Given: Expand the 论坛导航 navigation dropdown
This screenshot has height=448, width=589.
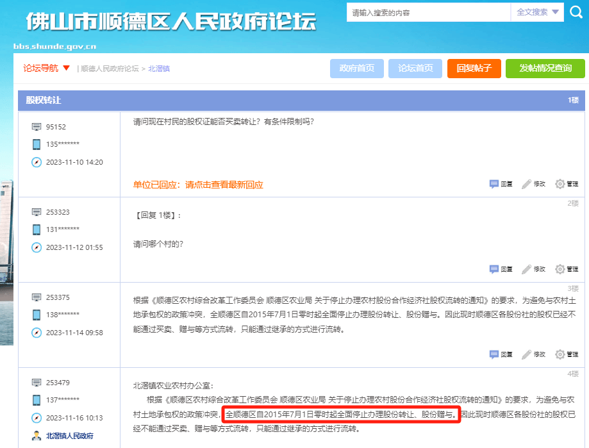Looking at the screenshot, I should click(46, 68).
